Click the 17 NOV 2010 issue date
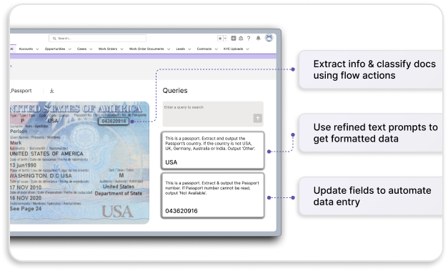 pos(26,187)
